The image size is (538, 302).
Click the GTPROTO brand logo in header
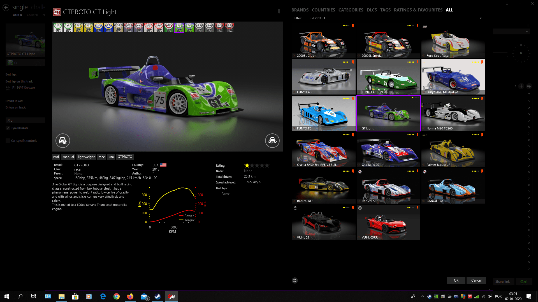(57, 12)
